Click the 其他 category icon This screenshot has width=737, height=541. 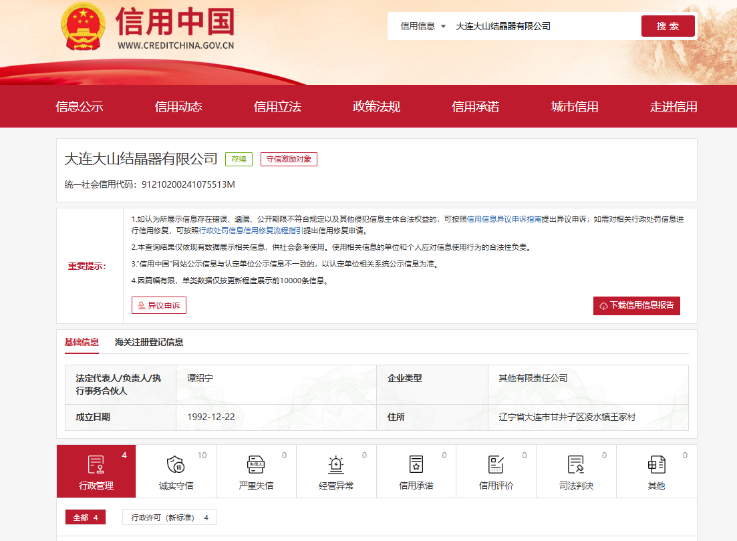(x=656, y=464)
